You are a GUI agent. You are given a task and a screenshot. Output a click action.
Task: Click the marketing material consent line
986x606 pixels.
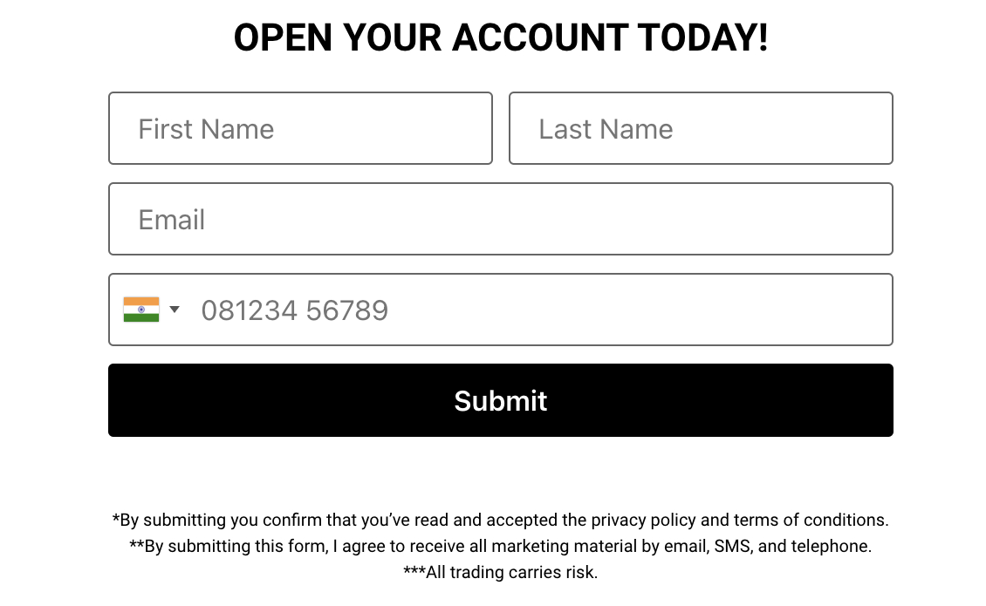coord(501,547)
